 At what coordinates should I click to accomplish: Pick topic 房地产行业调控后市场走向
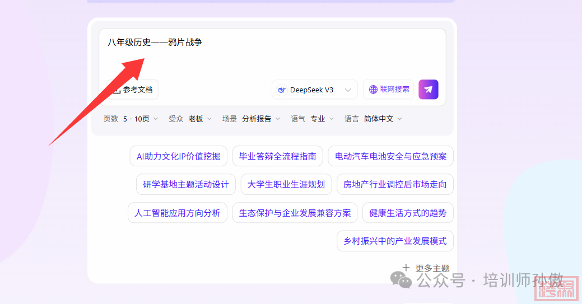395,185
